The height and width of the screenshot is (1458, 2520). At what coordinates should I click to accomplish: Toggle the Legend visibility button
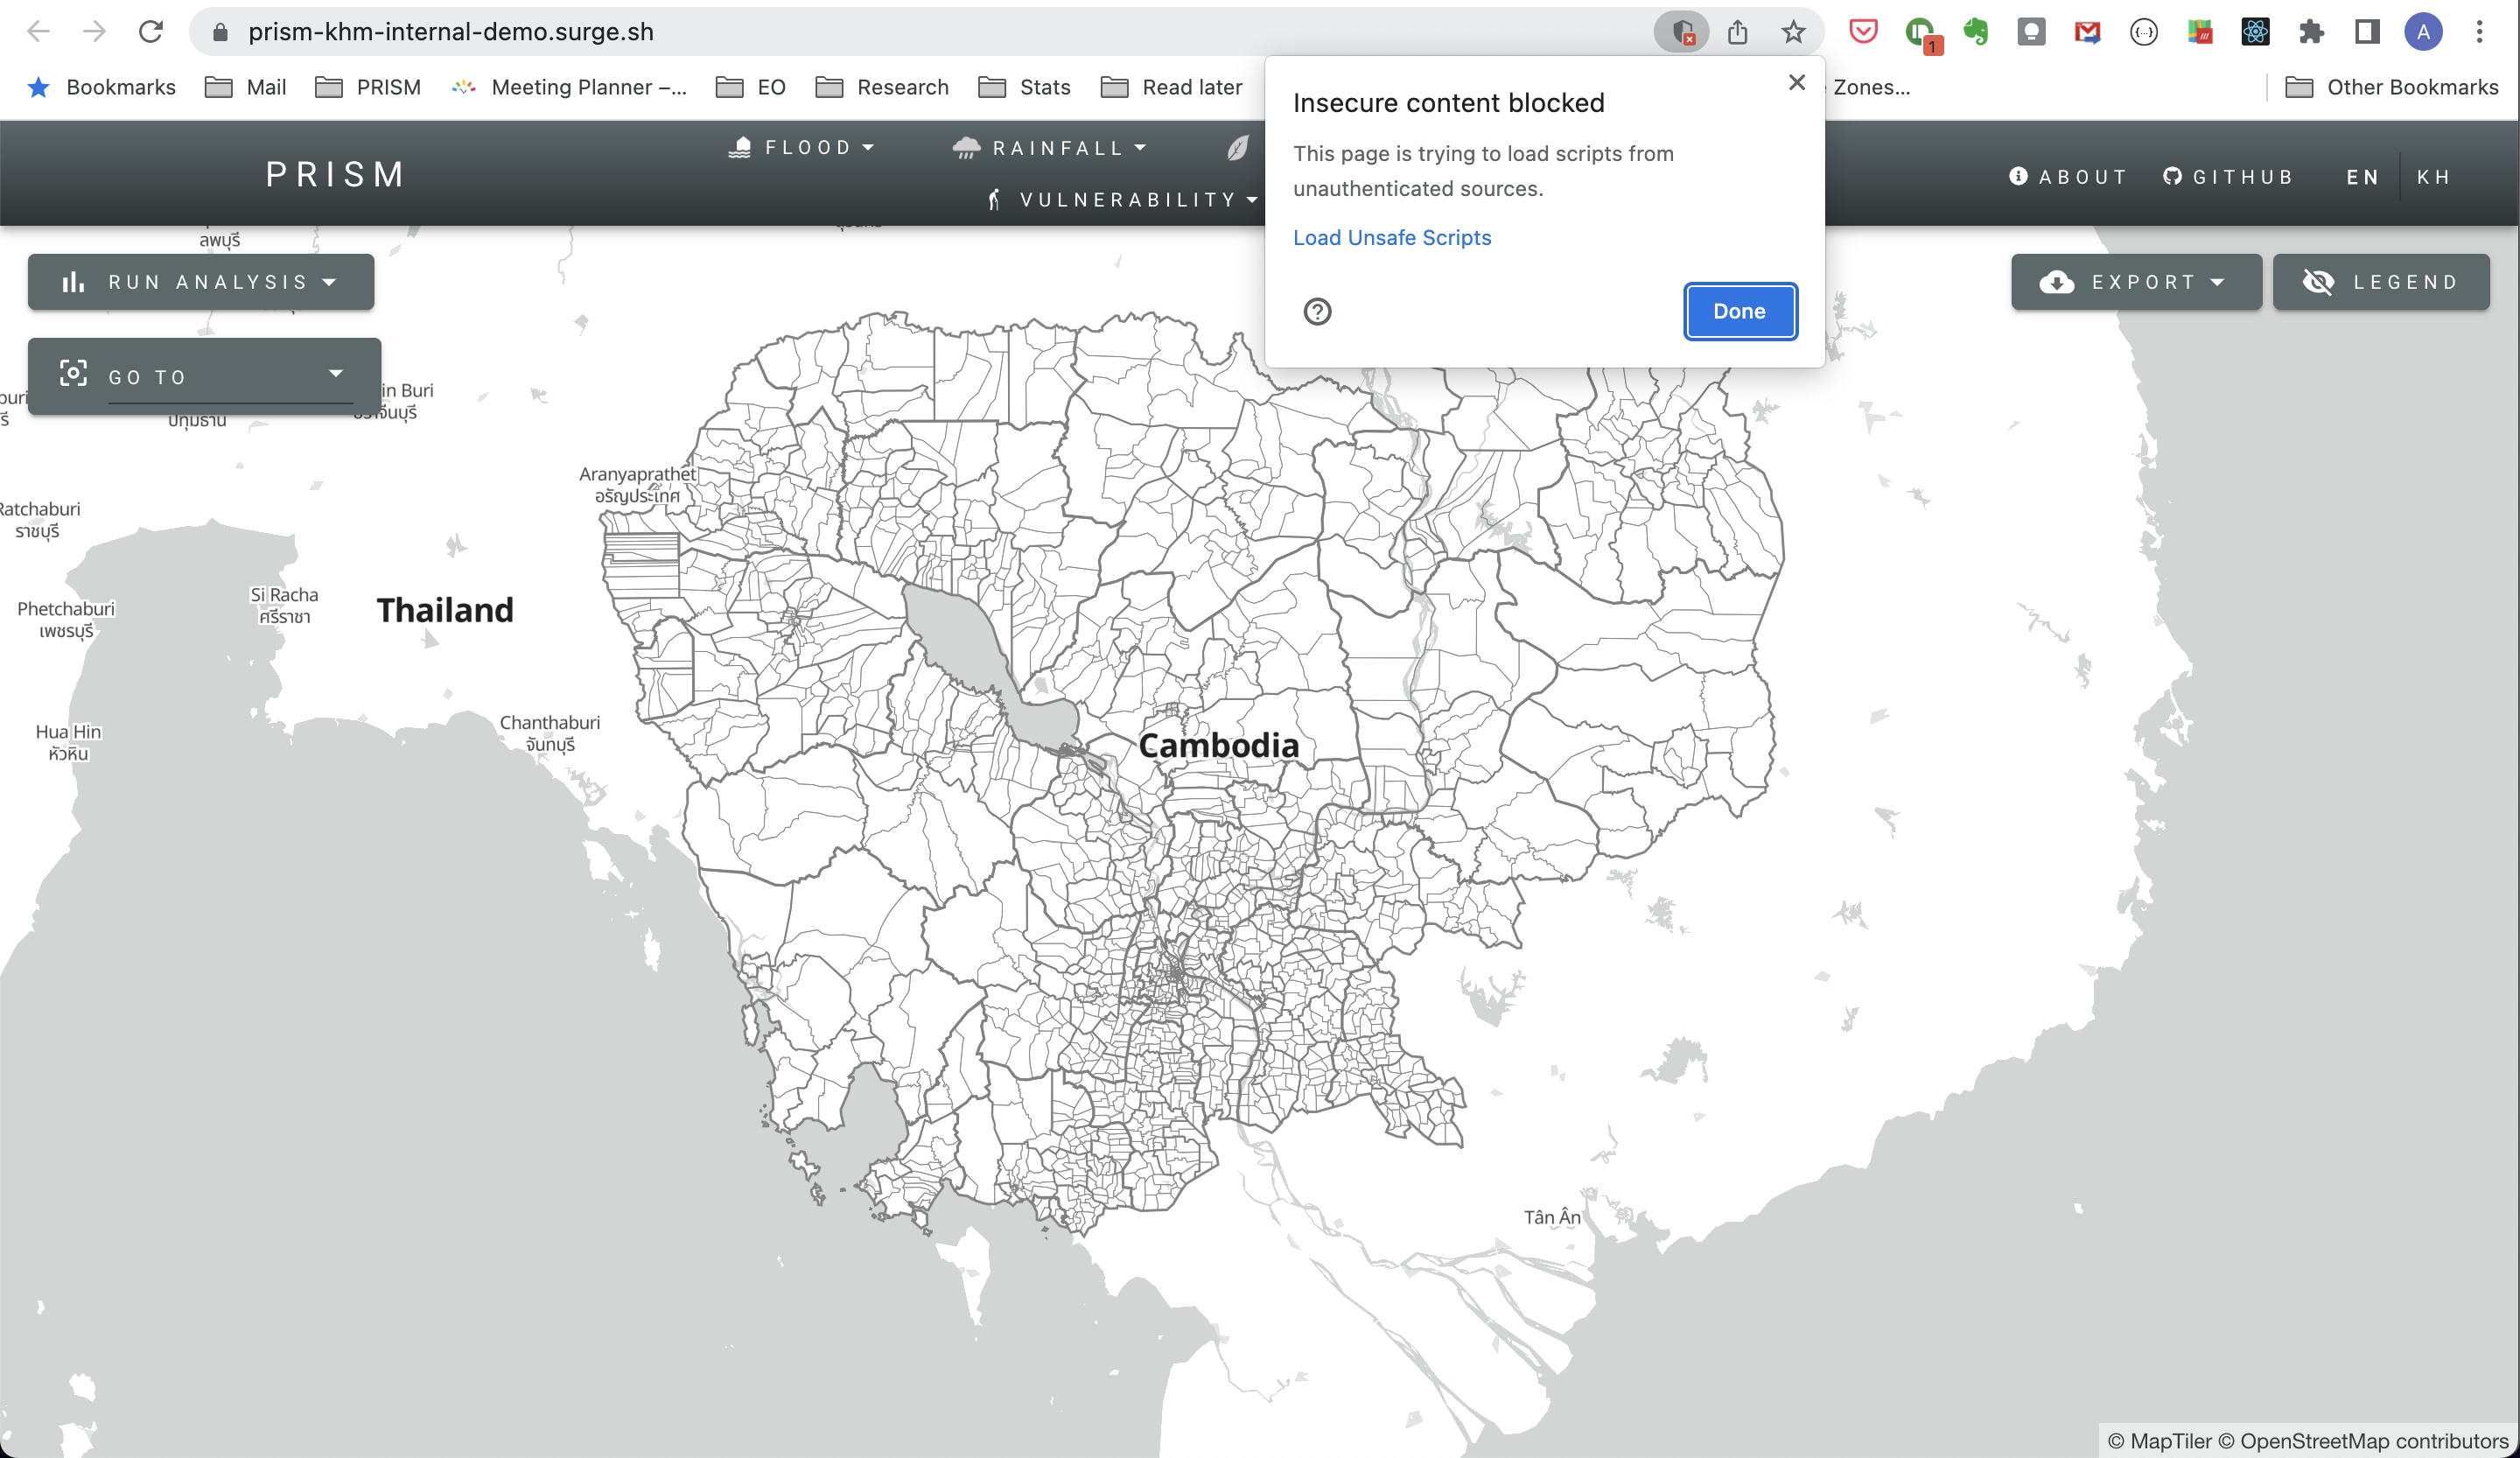(2381, 282)
